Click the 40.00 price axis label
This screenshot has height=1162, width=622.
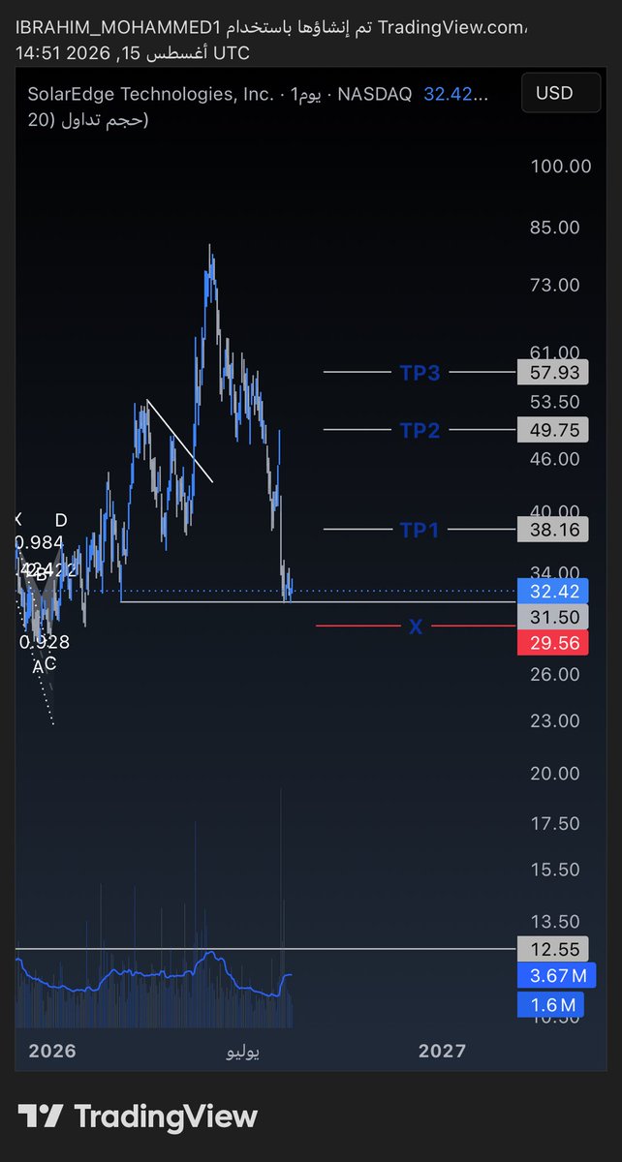point(555,510)
